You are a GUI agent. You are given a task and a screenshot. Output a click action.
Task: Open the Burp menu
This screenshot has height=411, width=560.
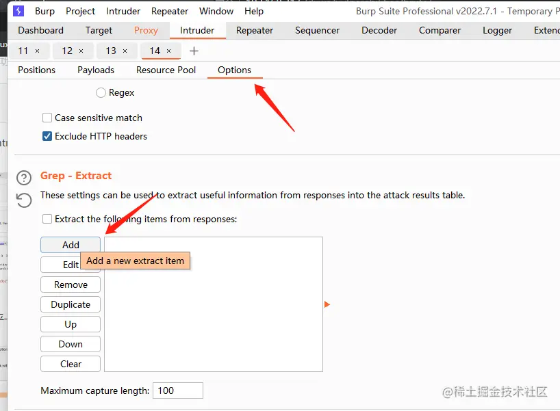[x=44, y=11]
